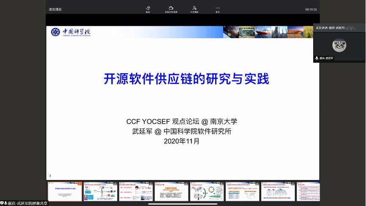Click the speaker name tag under avatar
366x206 pixels.
pyautogui.click(x=326, y=58)
